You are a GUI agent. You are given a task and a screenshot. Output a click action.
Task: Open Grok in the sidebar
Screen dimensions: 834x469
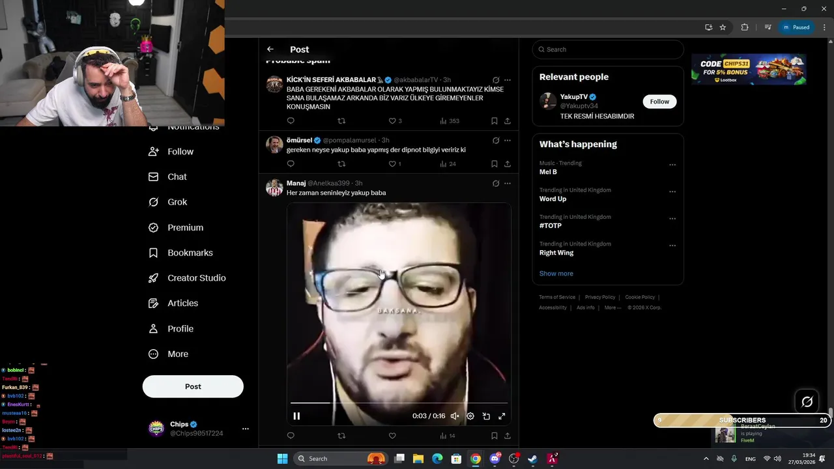coord(167,202)
